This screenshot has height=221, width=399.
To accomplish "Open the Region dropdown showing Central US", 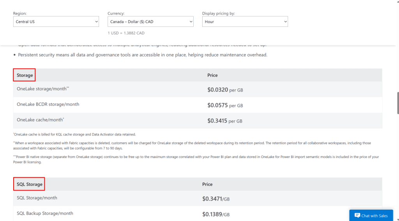I will (x=56, y=22).
